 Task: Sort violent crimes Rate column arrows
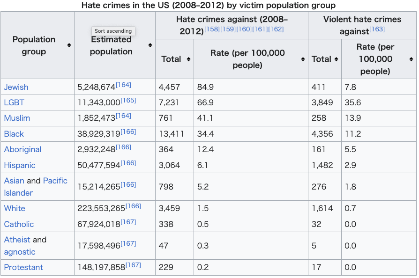point(411,59)
